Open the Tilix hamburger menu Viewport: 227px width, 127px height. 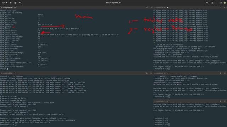(x=212, y=3)
